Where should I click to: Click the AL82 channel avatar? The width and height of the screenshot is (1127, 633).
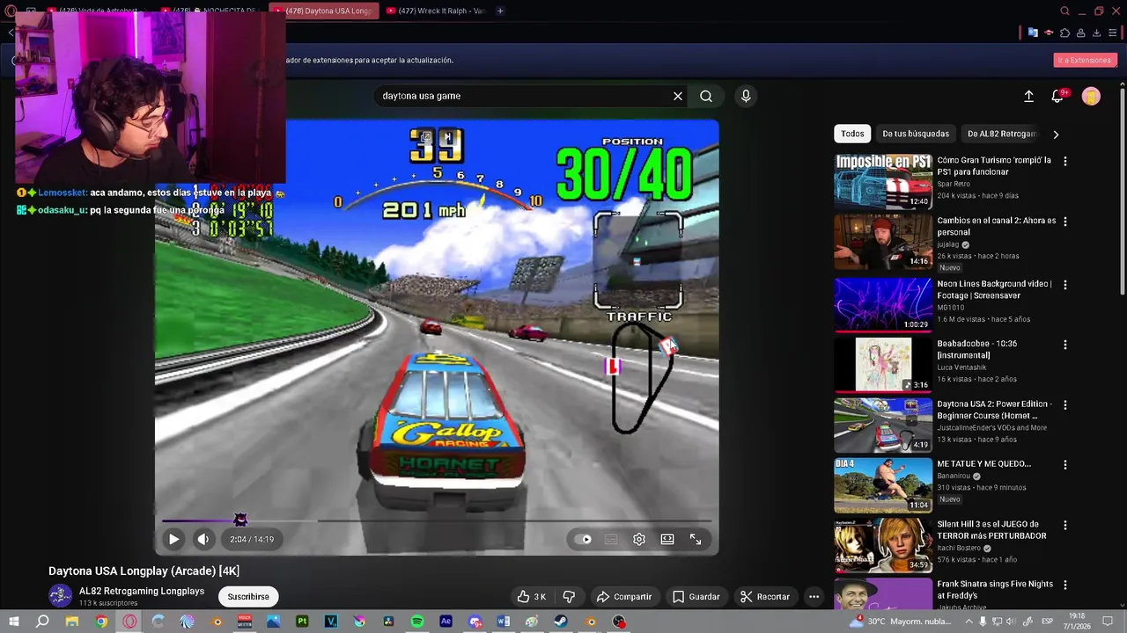click(60, 596)
